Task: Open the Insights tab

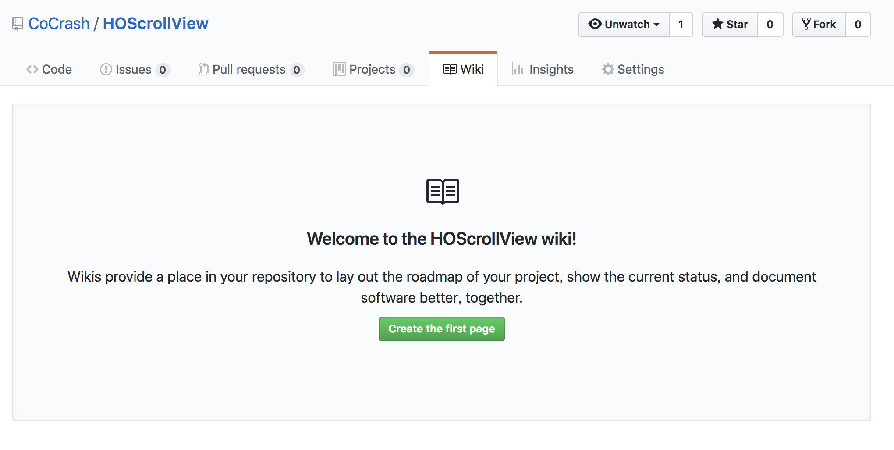Action: pos(543,69)
